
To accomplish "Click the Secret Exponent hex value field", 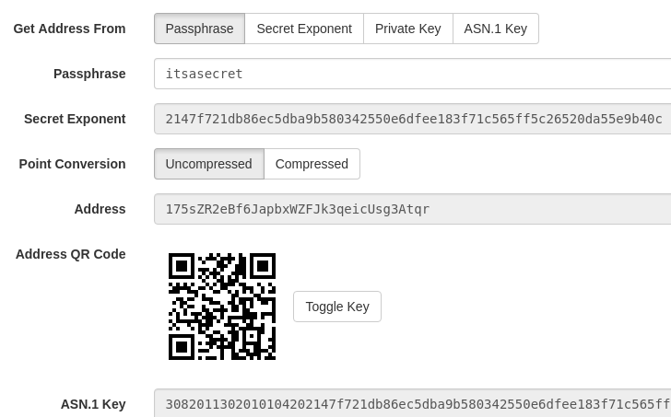I will (412, 119).
